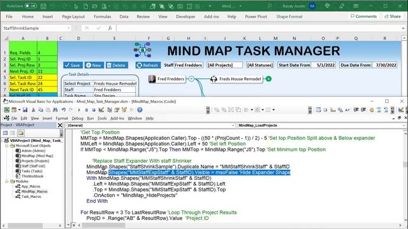Click the Save icon in Excel title bar

pyautogui.click(x=43, y=6)
